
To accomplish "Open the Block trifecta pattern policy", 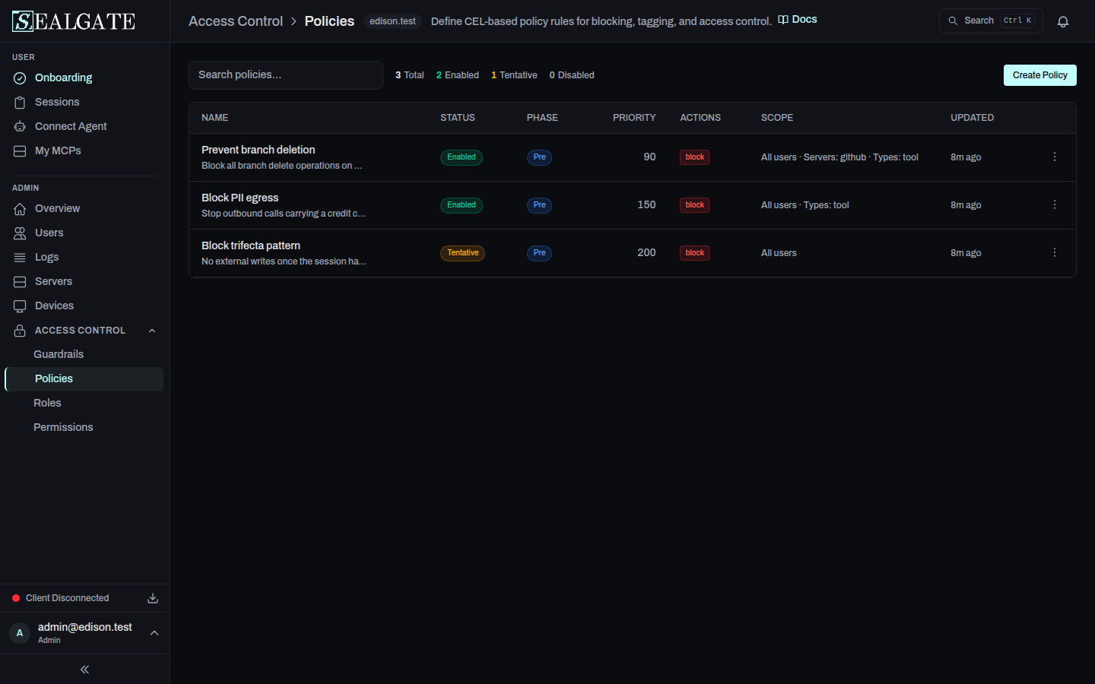I will pos(251,245).
